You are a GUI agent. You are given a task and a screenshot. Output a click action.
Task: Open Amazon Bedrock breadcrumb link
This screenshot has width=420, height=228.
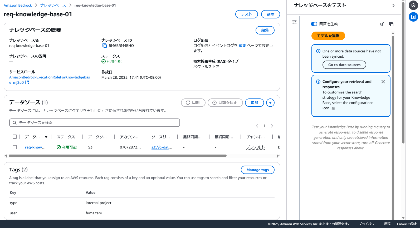(18, 5)
